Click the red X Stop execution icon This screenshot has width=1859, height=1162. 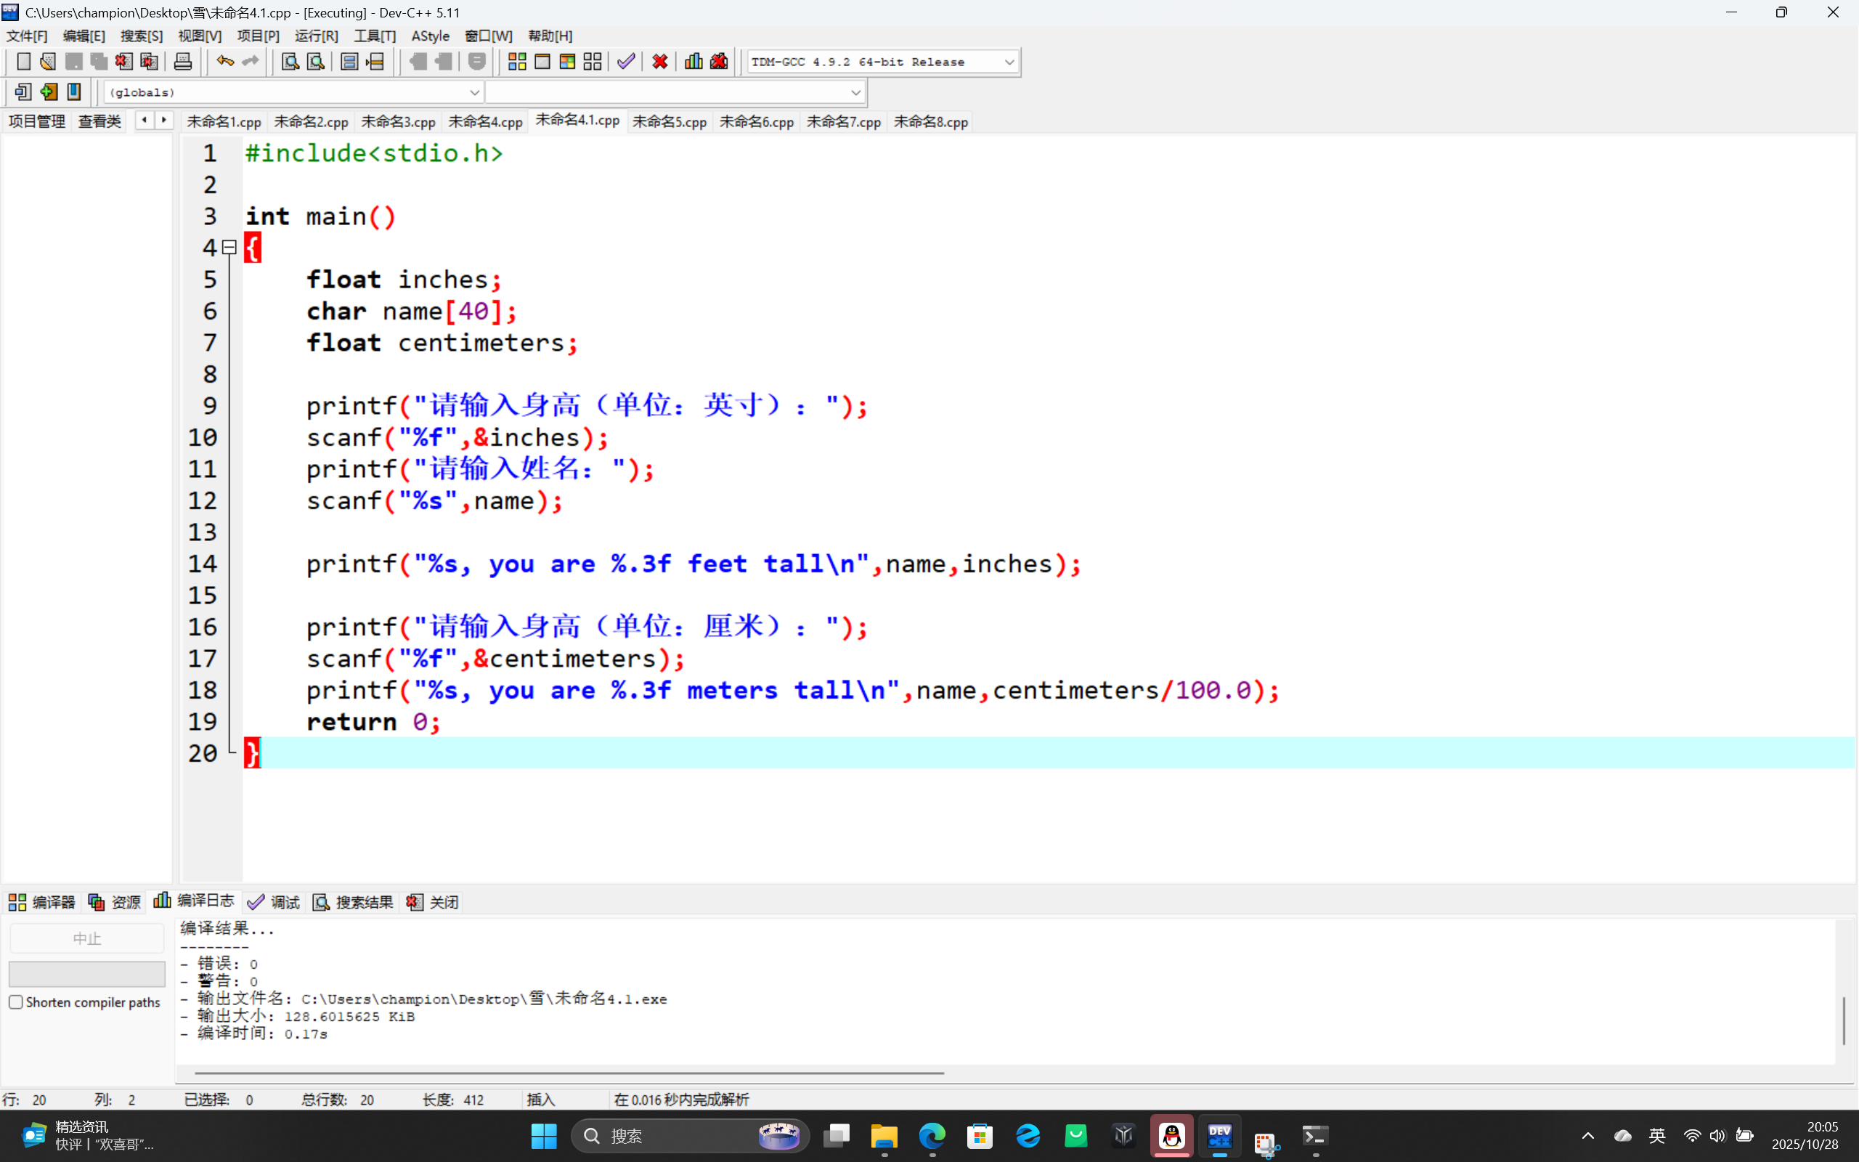[x=659, y=62]
